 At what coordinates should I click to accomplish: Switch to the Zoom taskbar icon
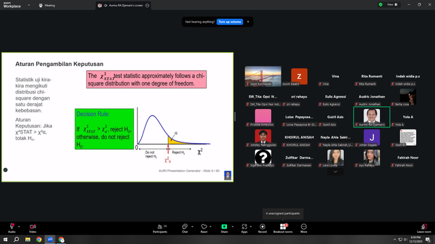(50, 239)
